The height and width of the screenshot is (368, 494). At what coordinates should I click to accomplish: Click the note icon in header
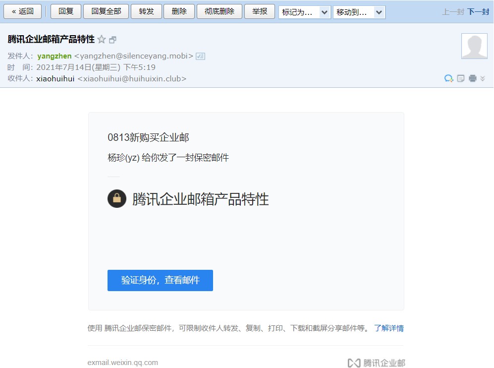pos(461,78)
